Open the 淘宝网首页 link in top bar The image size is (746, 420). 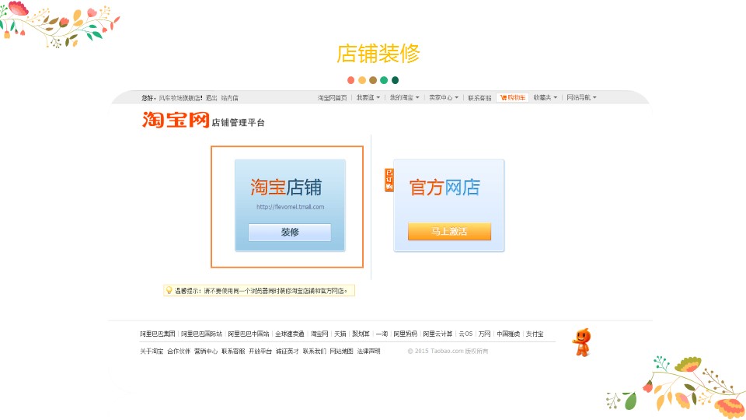332,98
